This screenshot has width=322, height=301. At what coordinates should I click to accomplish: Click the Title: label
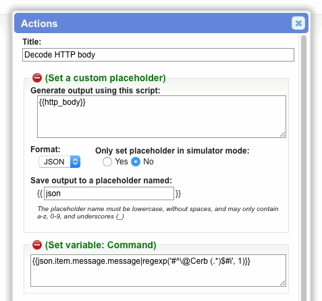tap(32, 42)
